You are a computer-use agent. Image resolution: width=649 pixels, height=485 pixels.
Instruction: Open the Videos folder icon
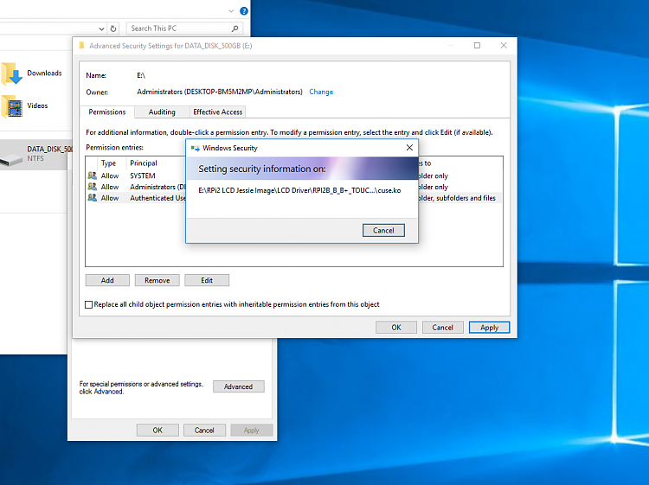tap(12, 106)
